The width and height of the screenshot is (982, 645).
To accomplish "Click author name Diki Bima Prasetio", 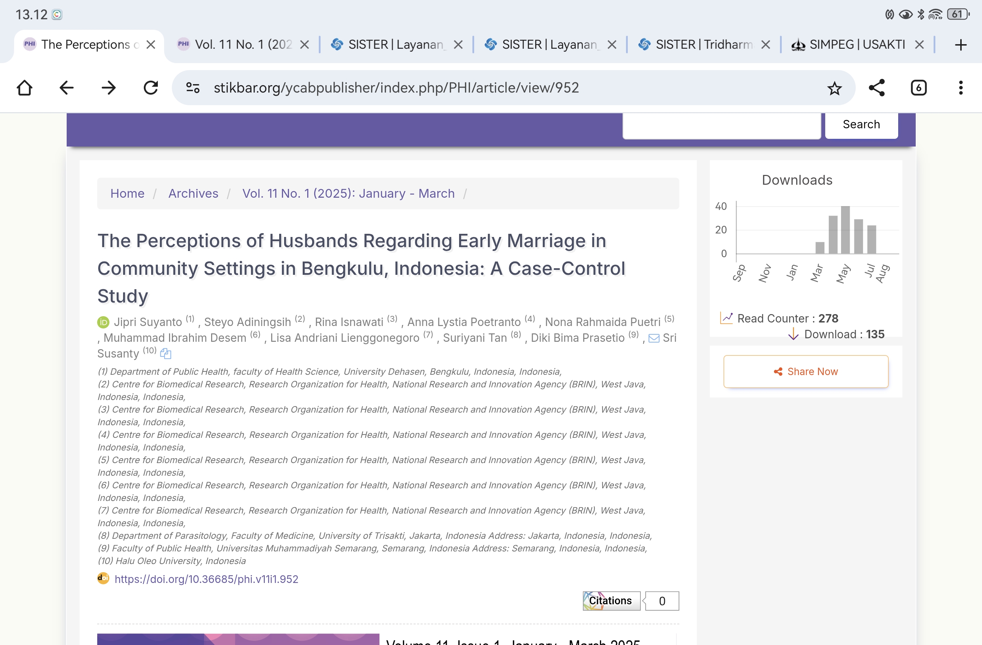I will (x=578, y=338).
